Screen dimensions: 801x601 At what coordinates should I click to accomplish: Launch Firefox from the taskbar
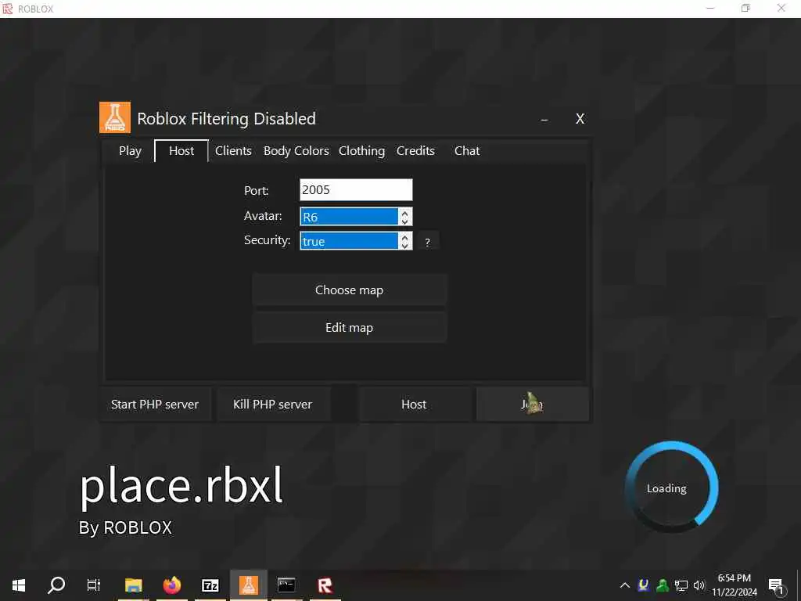(x=172, y=585)
